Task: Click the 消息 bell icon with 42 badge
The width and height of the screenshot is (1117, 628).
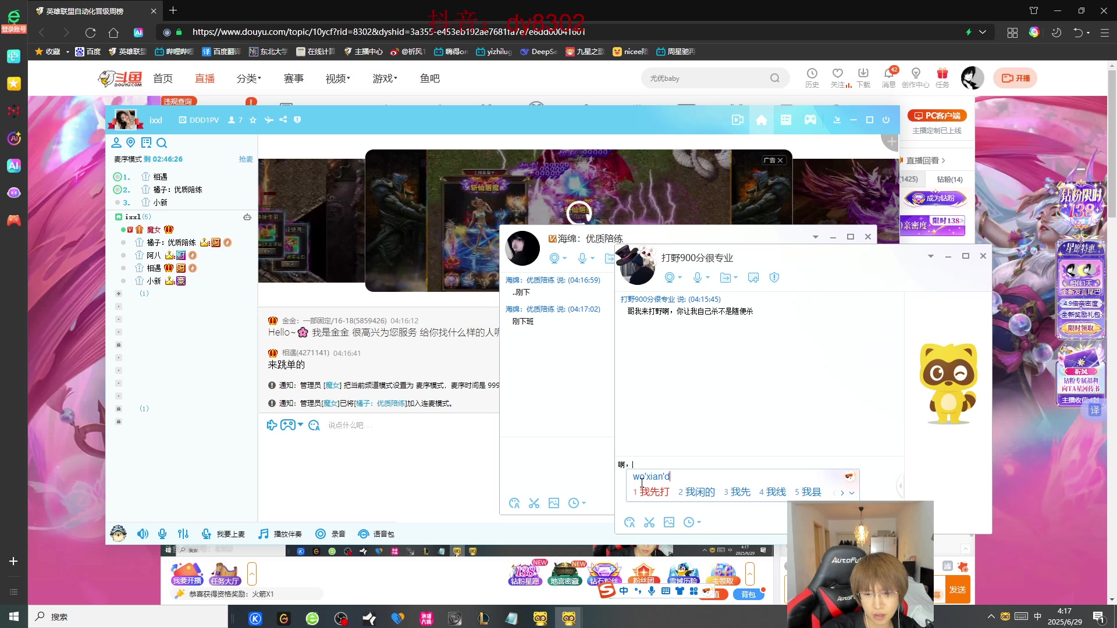Action: coord(889,78)
